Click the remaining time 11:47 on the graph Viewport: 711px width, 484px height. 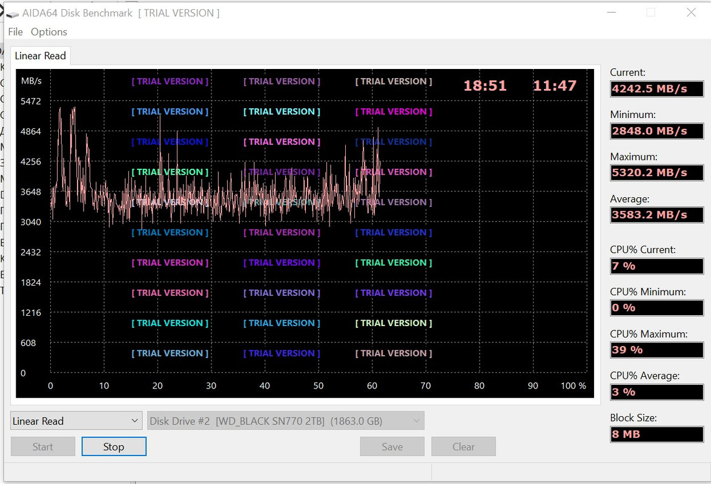coord(555,85)
